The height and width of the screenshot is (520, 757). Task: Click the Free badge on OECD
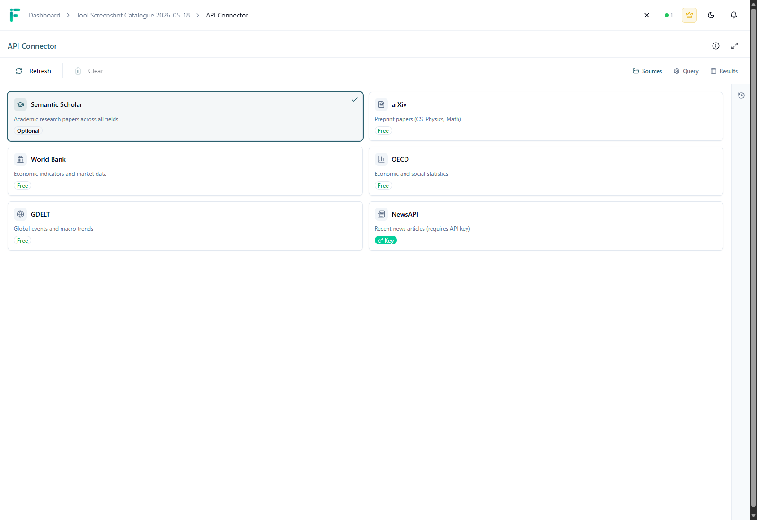click(x=383, y=186)
